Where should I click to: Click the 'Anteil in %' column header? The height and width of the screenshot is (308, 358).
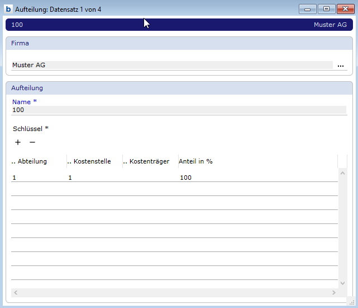196,161
